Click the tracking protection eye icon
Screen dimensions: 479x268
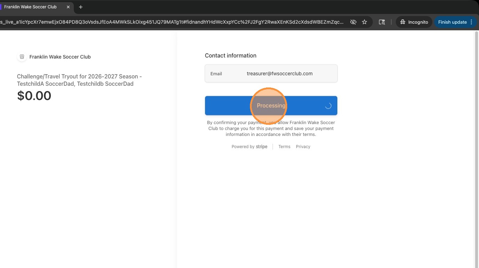pyautogui.click(x=353, y=22)
